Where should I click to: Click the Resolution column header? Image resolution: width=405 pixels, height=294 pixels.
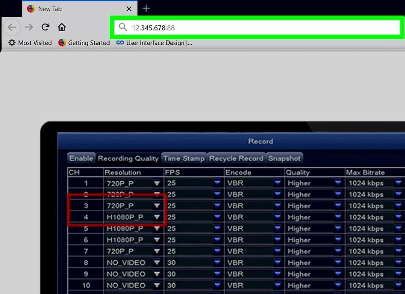[123, 173]
